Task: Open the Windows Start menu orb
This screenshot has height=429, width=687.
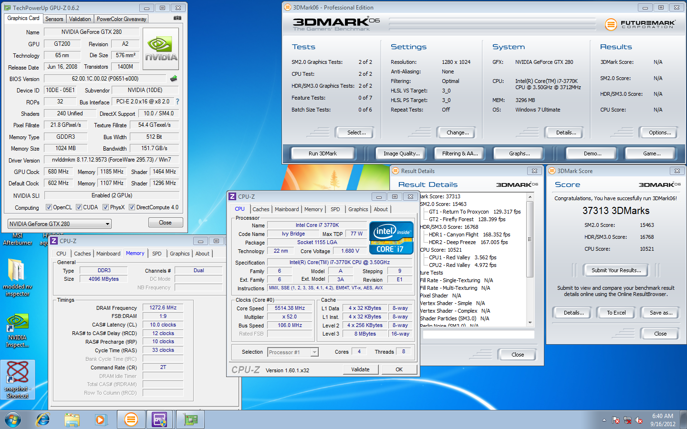Action: tap(13, 419)
